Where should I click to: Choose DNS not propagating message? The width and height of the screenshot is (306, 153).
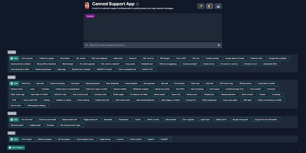coord(169,64)
